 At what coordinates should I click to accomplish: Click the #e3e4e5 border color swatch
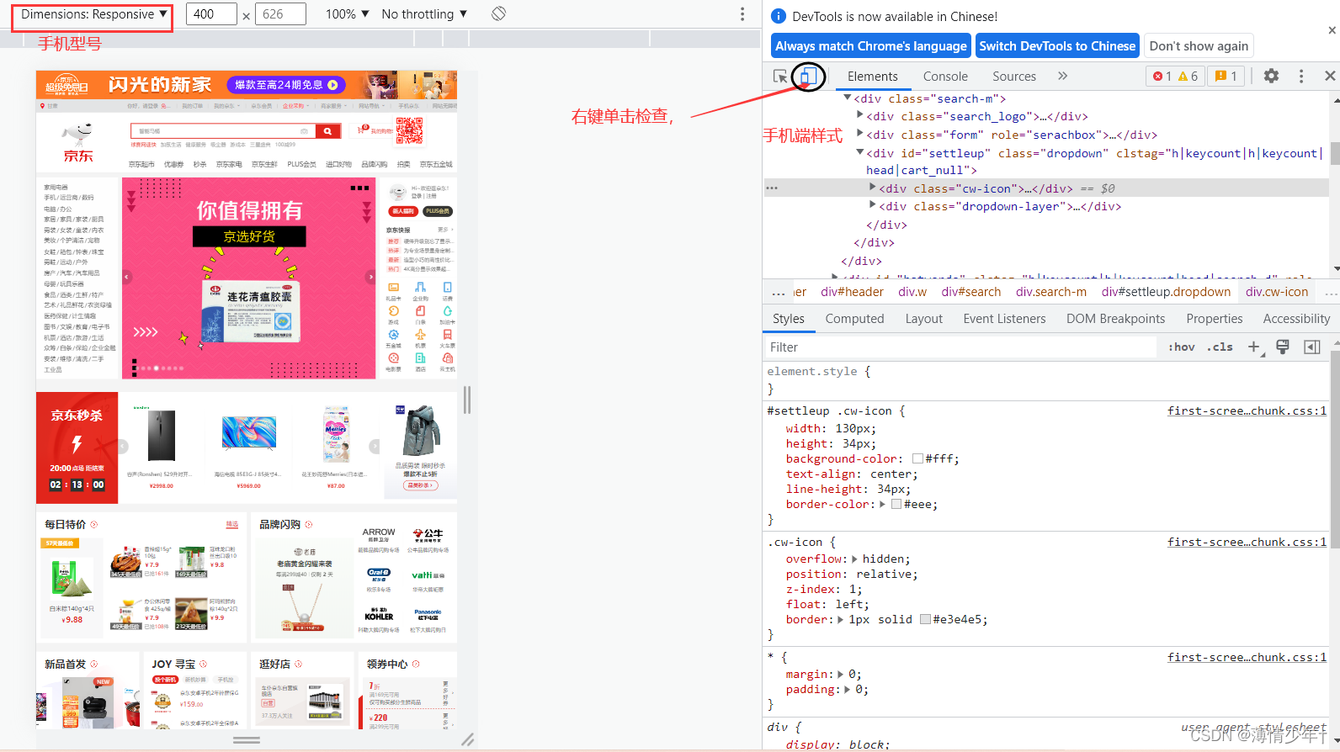(925, 619)
